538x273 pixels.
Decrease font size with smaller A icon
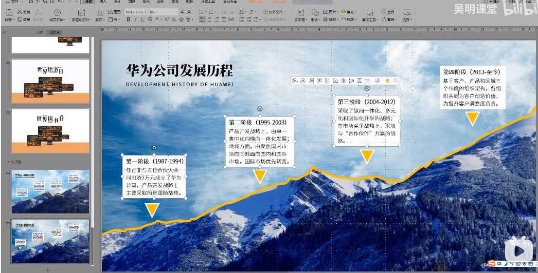[x=189, y=12]
